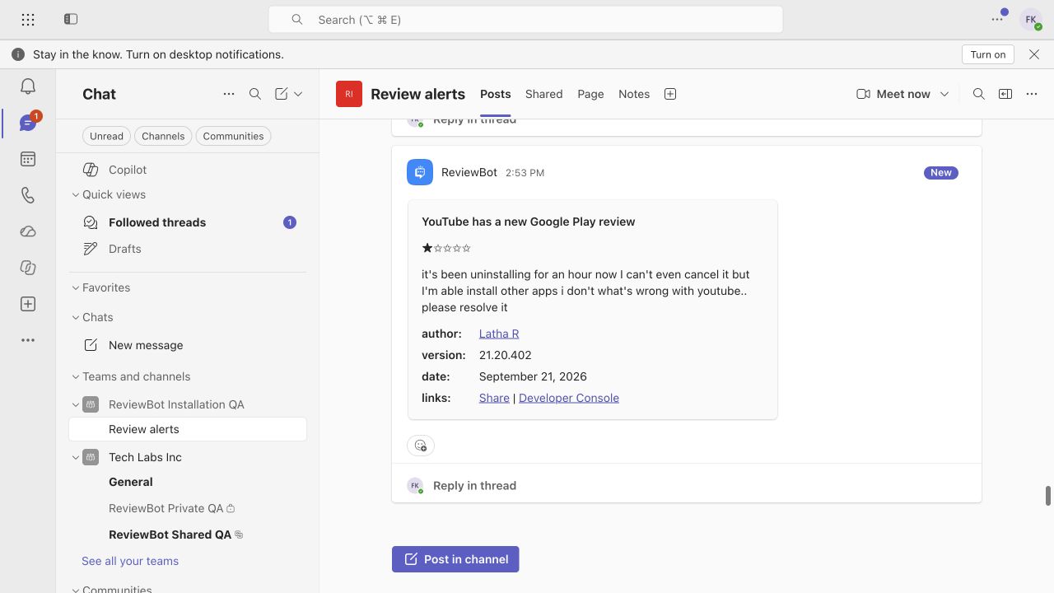Search chats magnifier icon in Chat pane
1054x593 pixels.
(255, 94)
